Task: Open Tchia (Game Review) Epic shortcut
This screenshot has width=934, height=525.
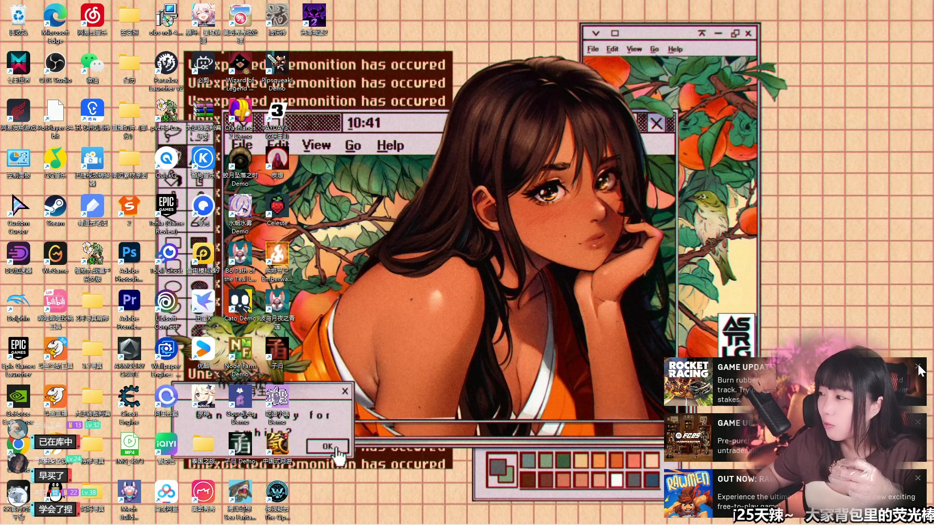Action: [x=166, y=214]
